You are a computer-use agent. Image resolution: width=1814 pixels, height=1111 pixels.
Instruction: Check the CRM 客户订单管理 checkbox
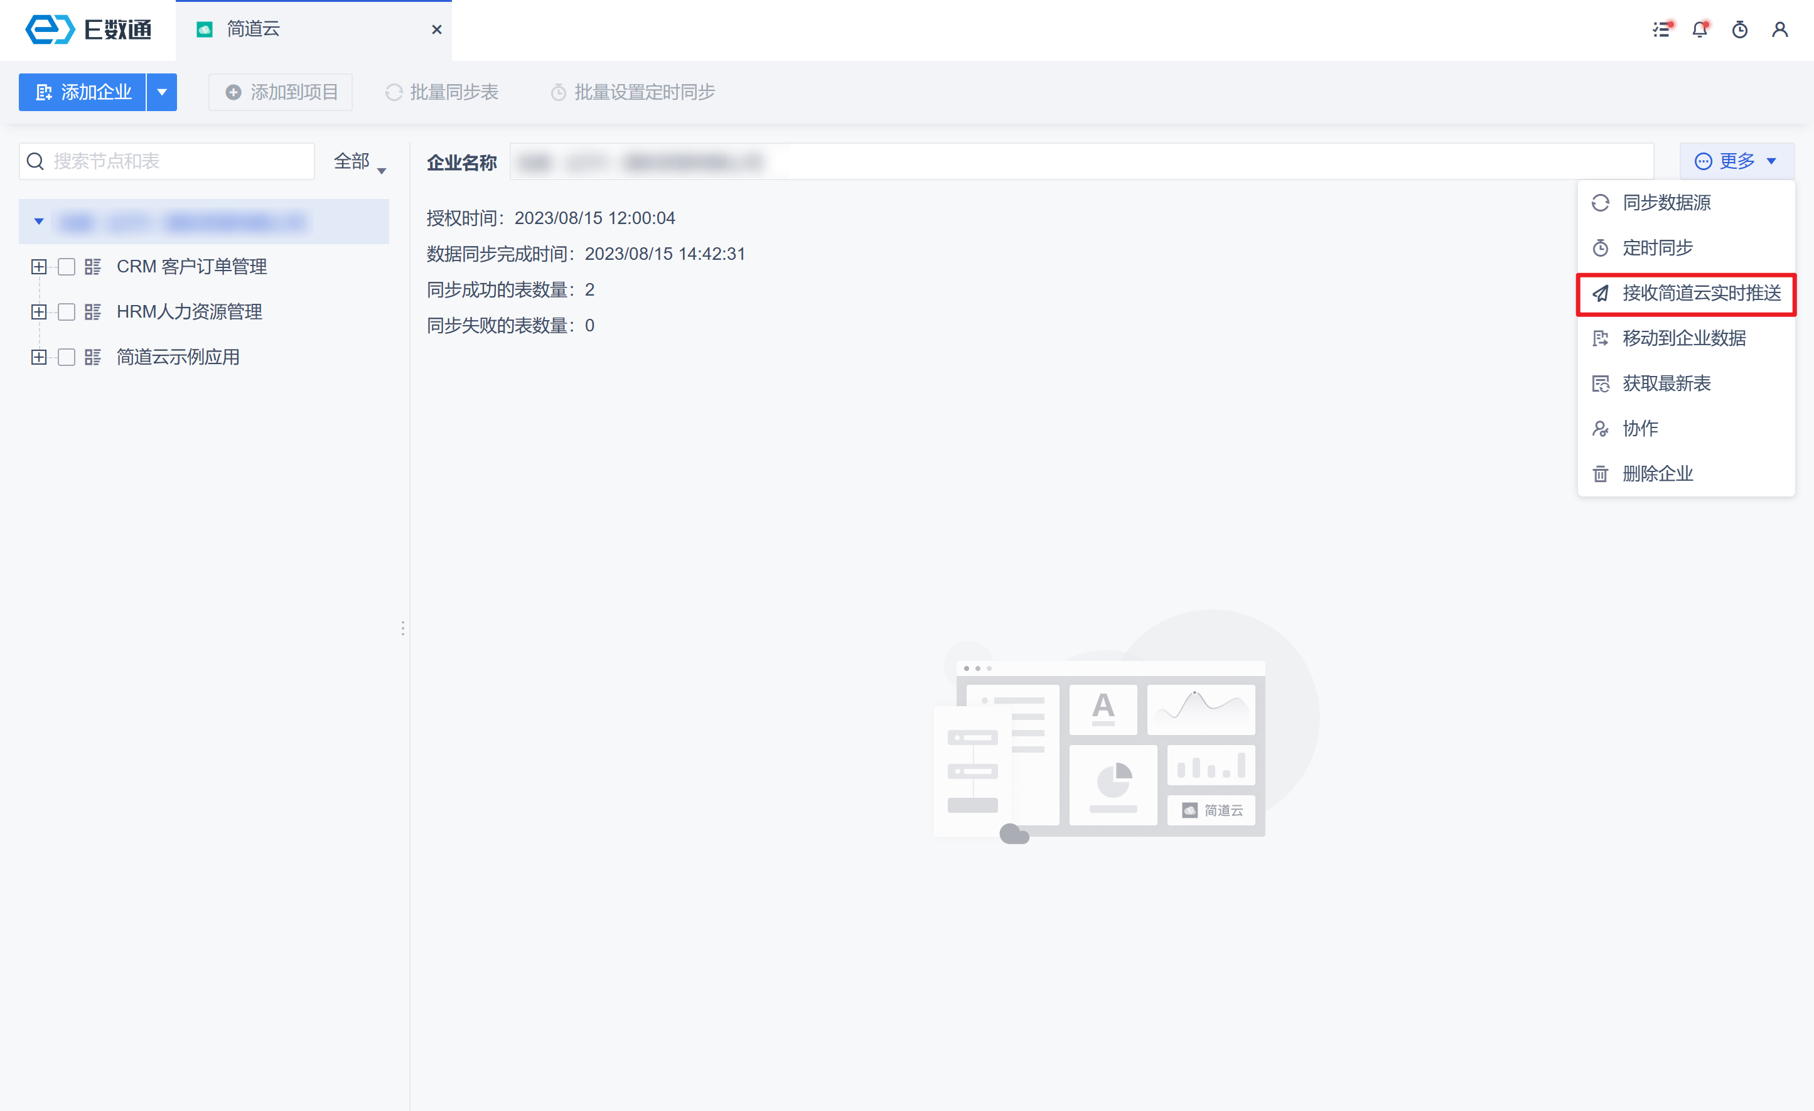pyautogui.click(x=67, y=267)
